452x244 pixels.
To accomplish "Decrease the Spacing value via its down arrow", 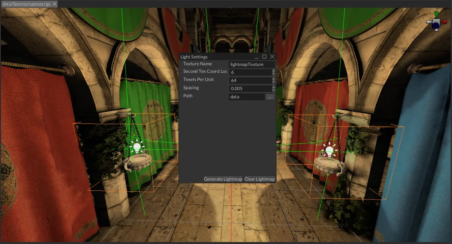I will pyautogui.click(x=273, y=90).
